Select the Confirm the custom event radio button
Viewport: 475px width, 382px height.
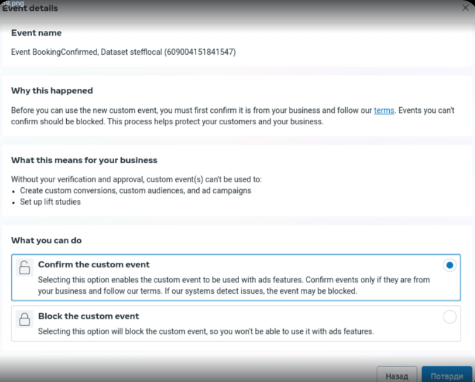(x=449, y=265)
